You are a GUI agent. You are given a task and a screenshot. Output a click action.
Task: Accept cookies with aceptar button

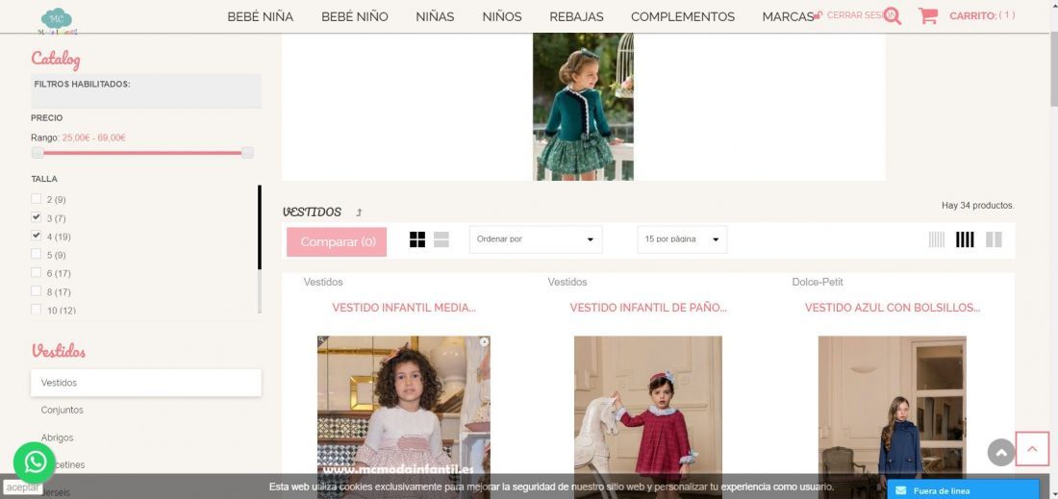click(x=23, y=487)
